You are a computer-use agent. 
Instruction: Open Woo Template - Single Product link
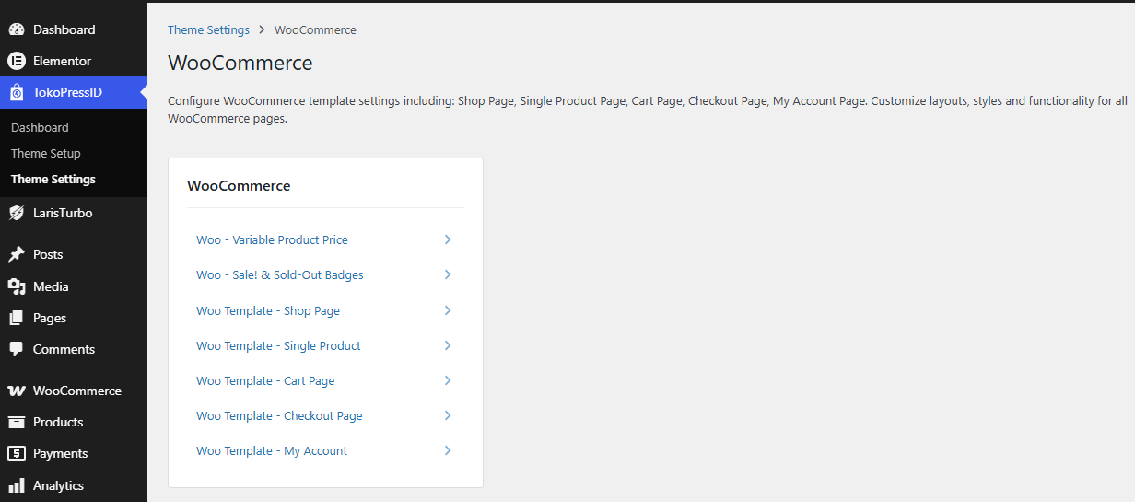pos(278,345)
